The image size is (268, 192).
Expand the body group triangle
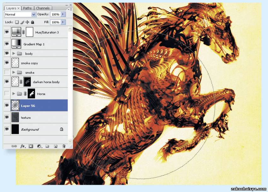click(x=14, y=54)
